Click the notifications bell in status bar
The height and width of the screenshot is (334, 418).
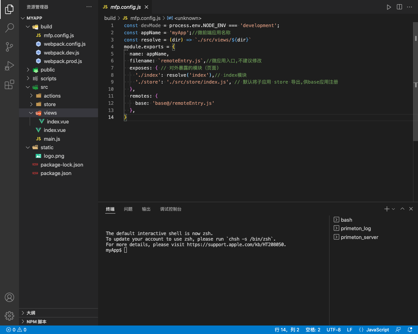click(410, 330)
